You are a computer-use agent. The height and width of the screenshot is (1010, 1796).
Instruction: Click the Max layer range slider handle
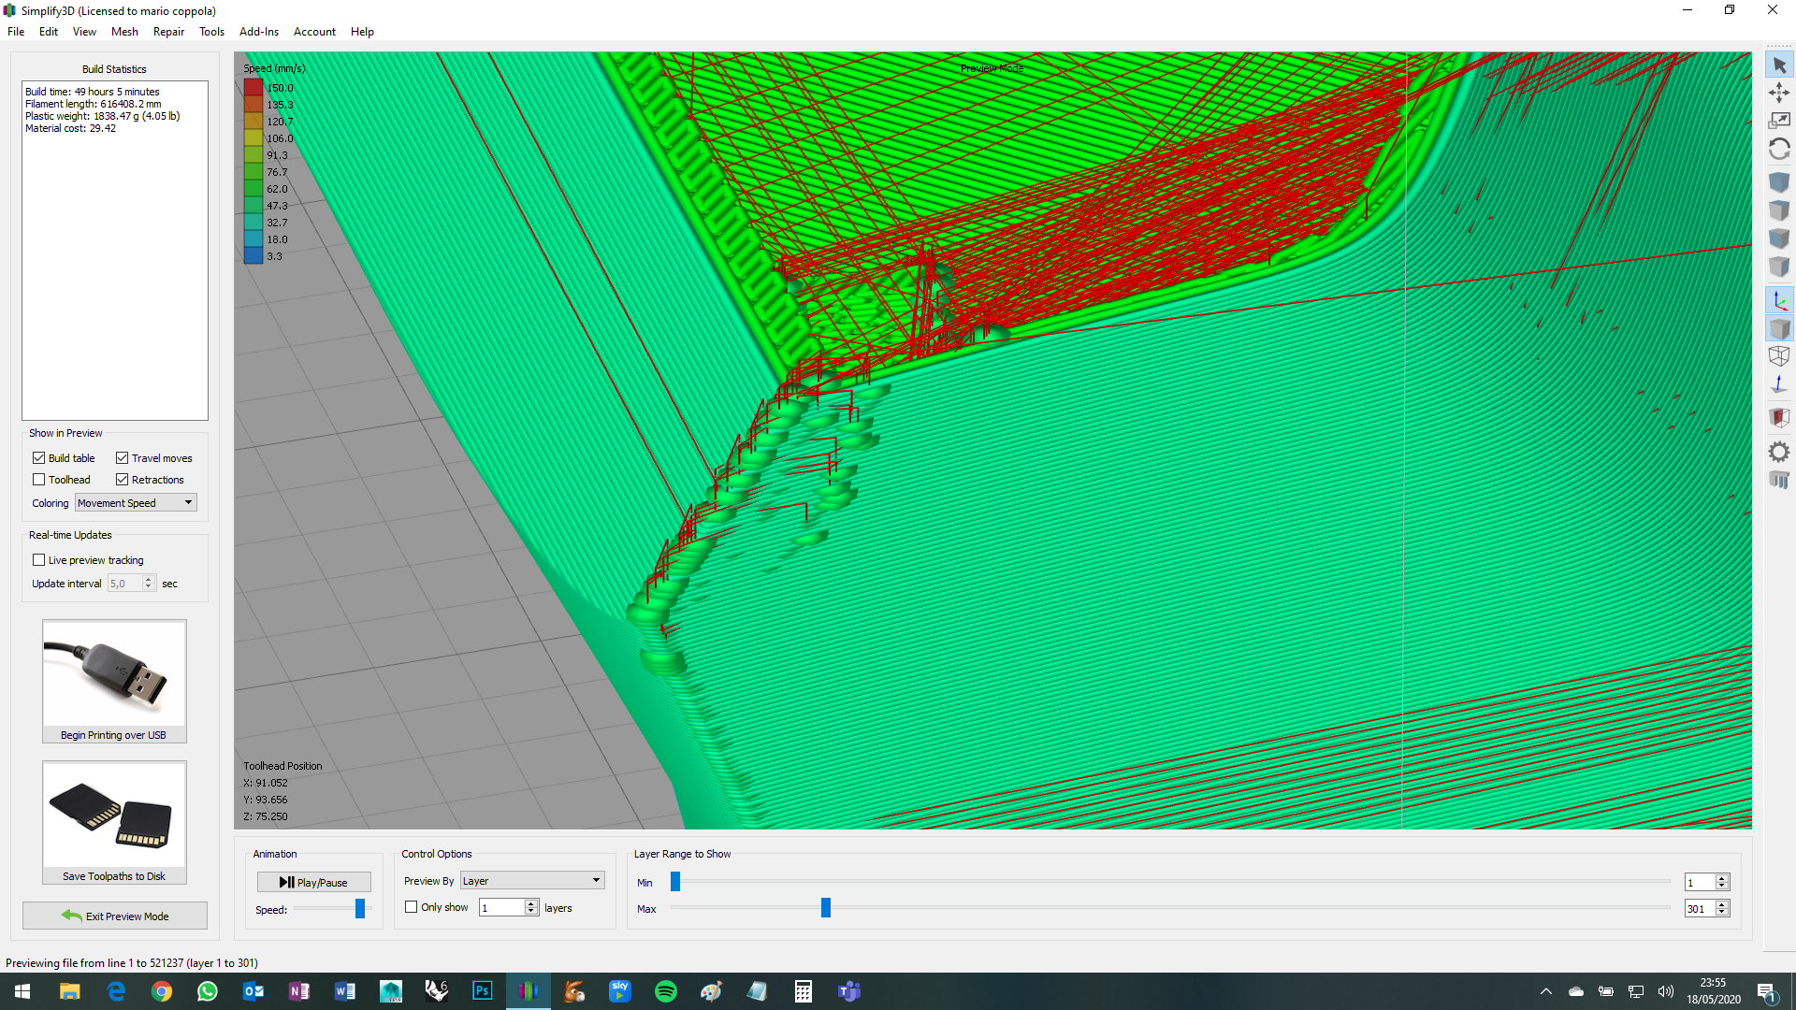[826, 908]
